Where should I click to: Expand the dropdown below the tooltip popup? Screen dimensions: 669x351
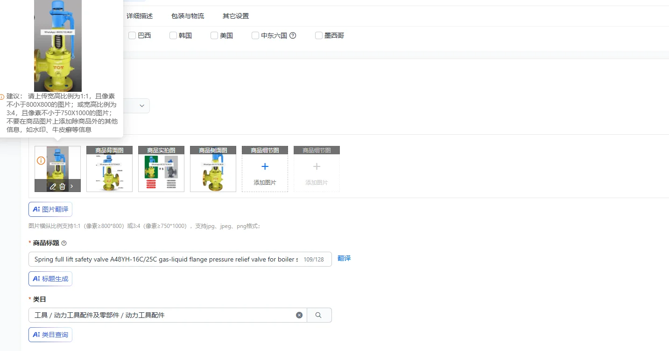tap(142, 106)
